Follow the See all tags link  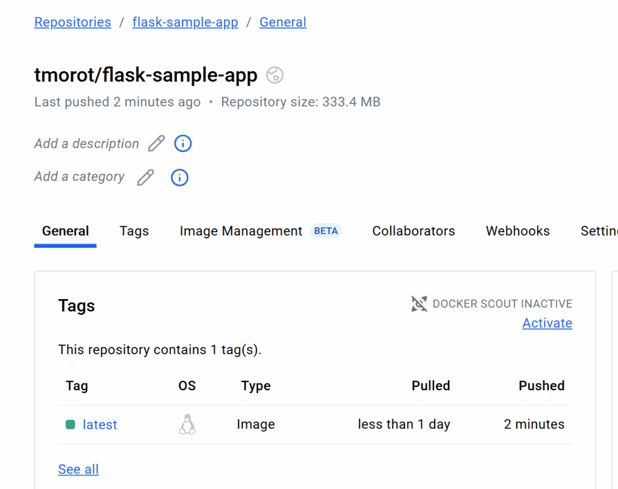coord(78,469)
